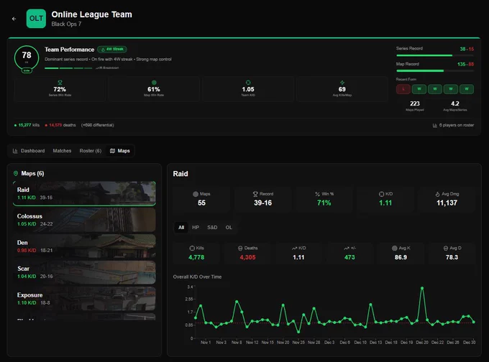The height and width of the screenshot is (362, 489).
Task: Click the 4W Streak badge
Action: click(x=112, y=50)
